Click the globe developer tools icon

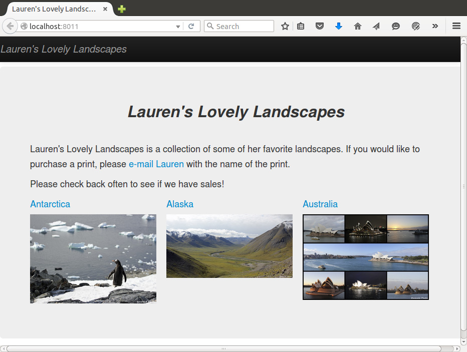pos(416,26)
